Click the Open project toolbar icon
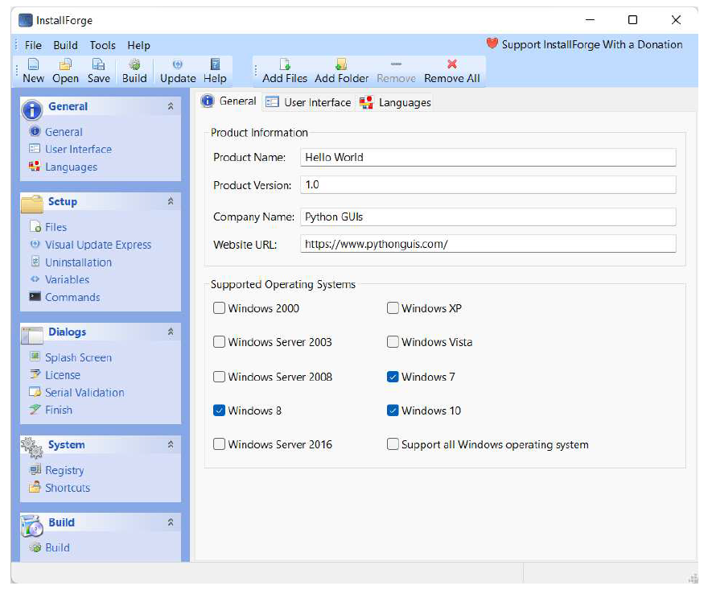The height and width of the screenshot is (590, 708). click(x=65, y=65)
